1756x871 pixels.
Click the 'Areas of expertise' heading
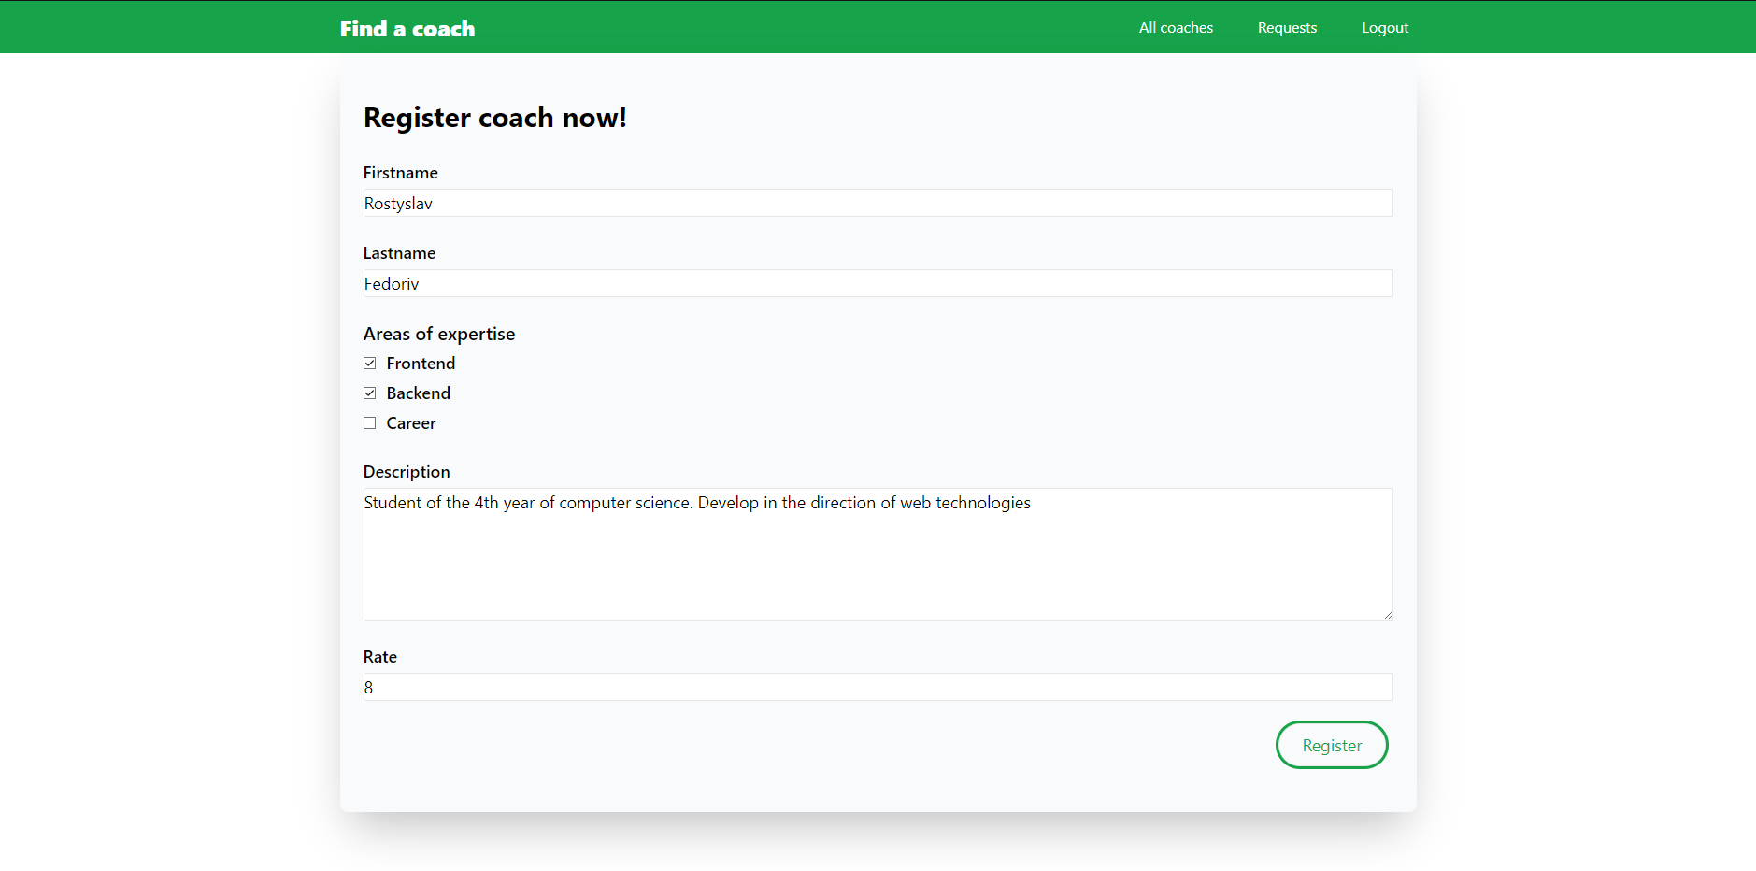[438, 333]
